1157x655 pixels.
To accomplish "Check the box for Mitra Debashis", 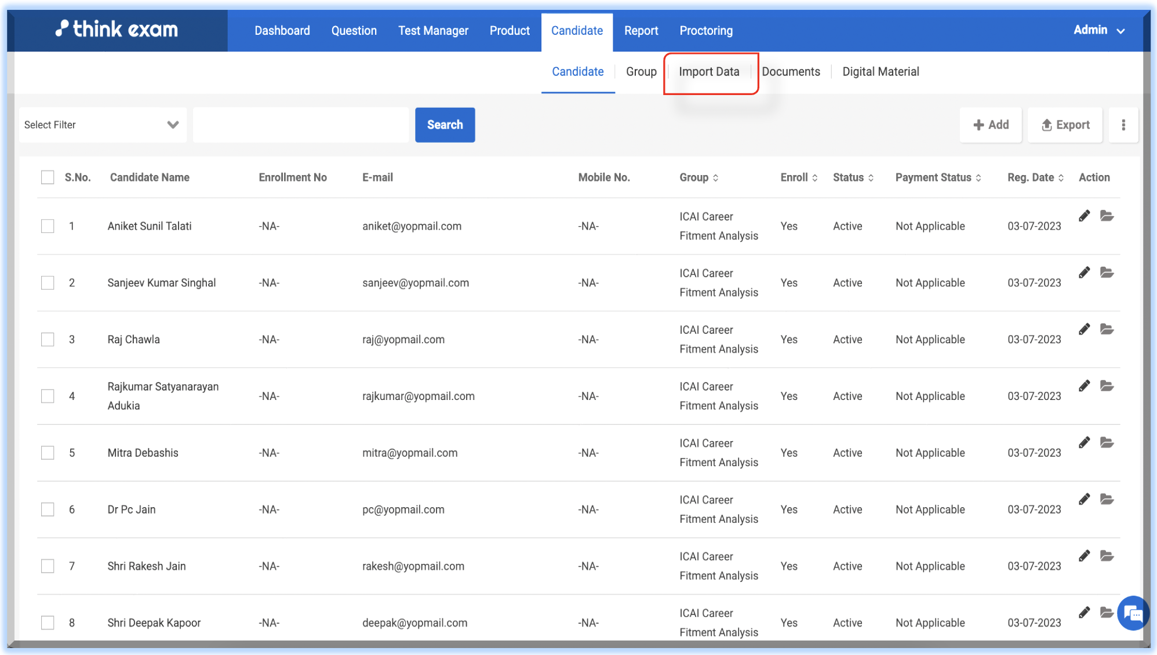I will [x=48, y=453].
